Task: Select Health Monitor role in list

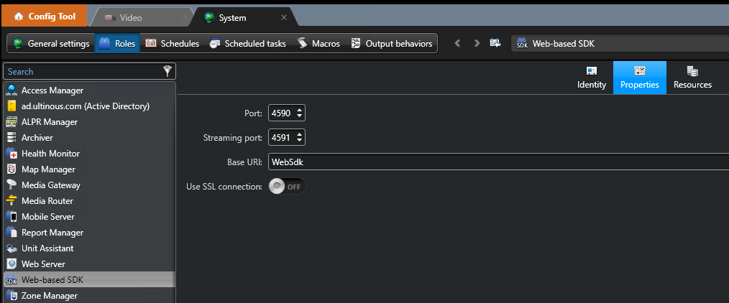Action: (50, 154)
